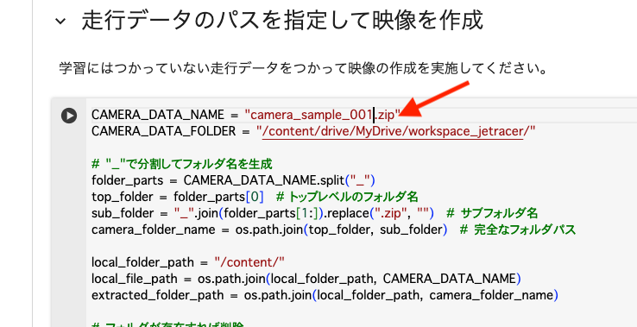Click the comment トップレベルのフォルダ名
The image size is (637, 327).
pyautogui.click(x=347, y=197)
